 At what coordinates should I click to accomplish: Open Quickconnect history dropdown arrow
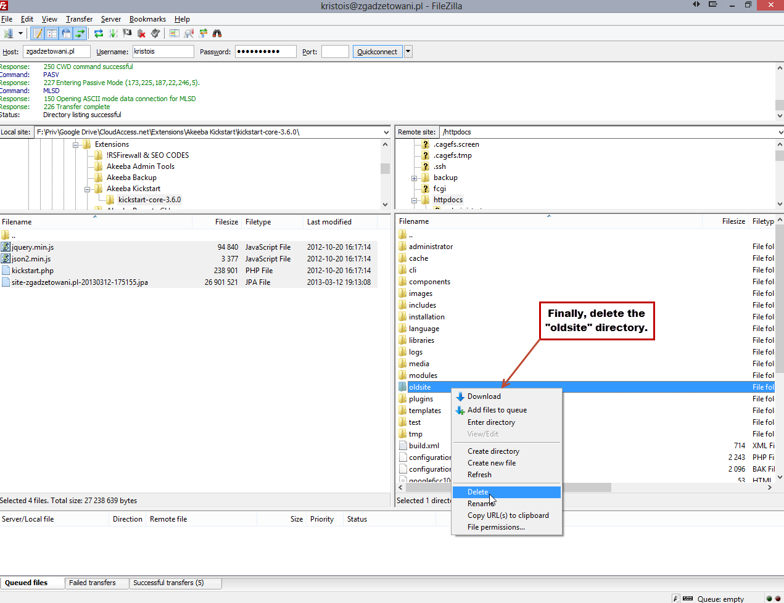tap(408, 52)
